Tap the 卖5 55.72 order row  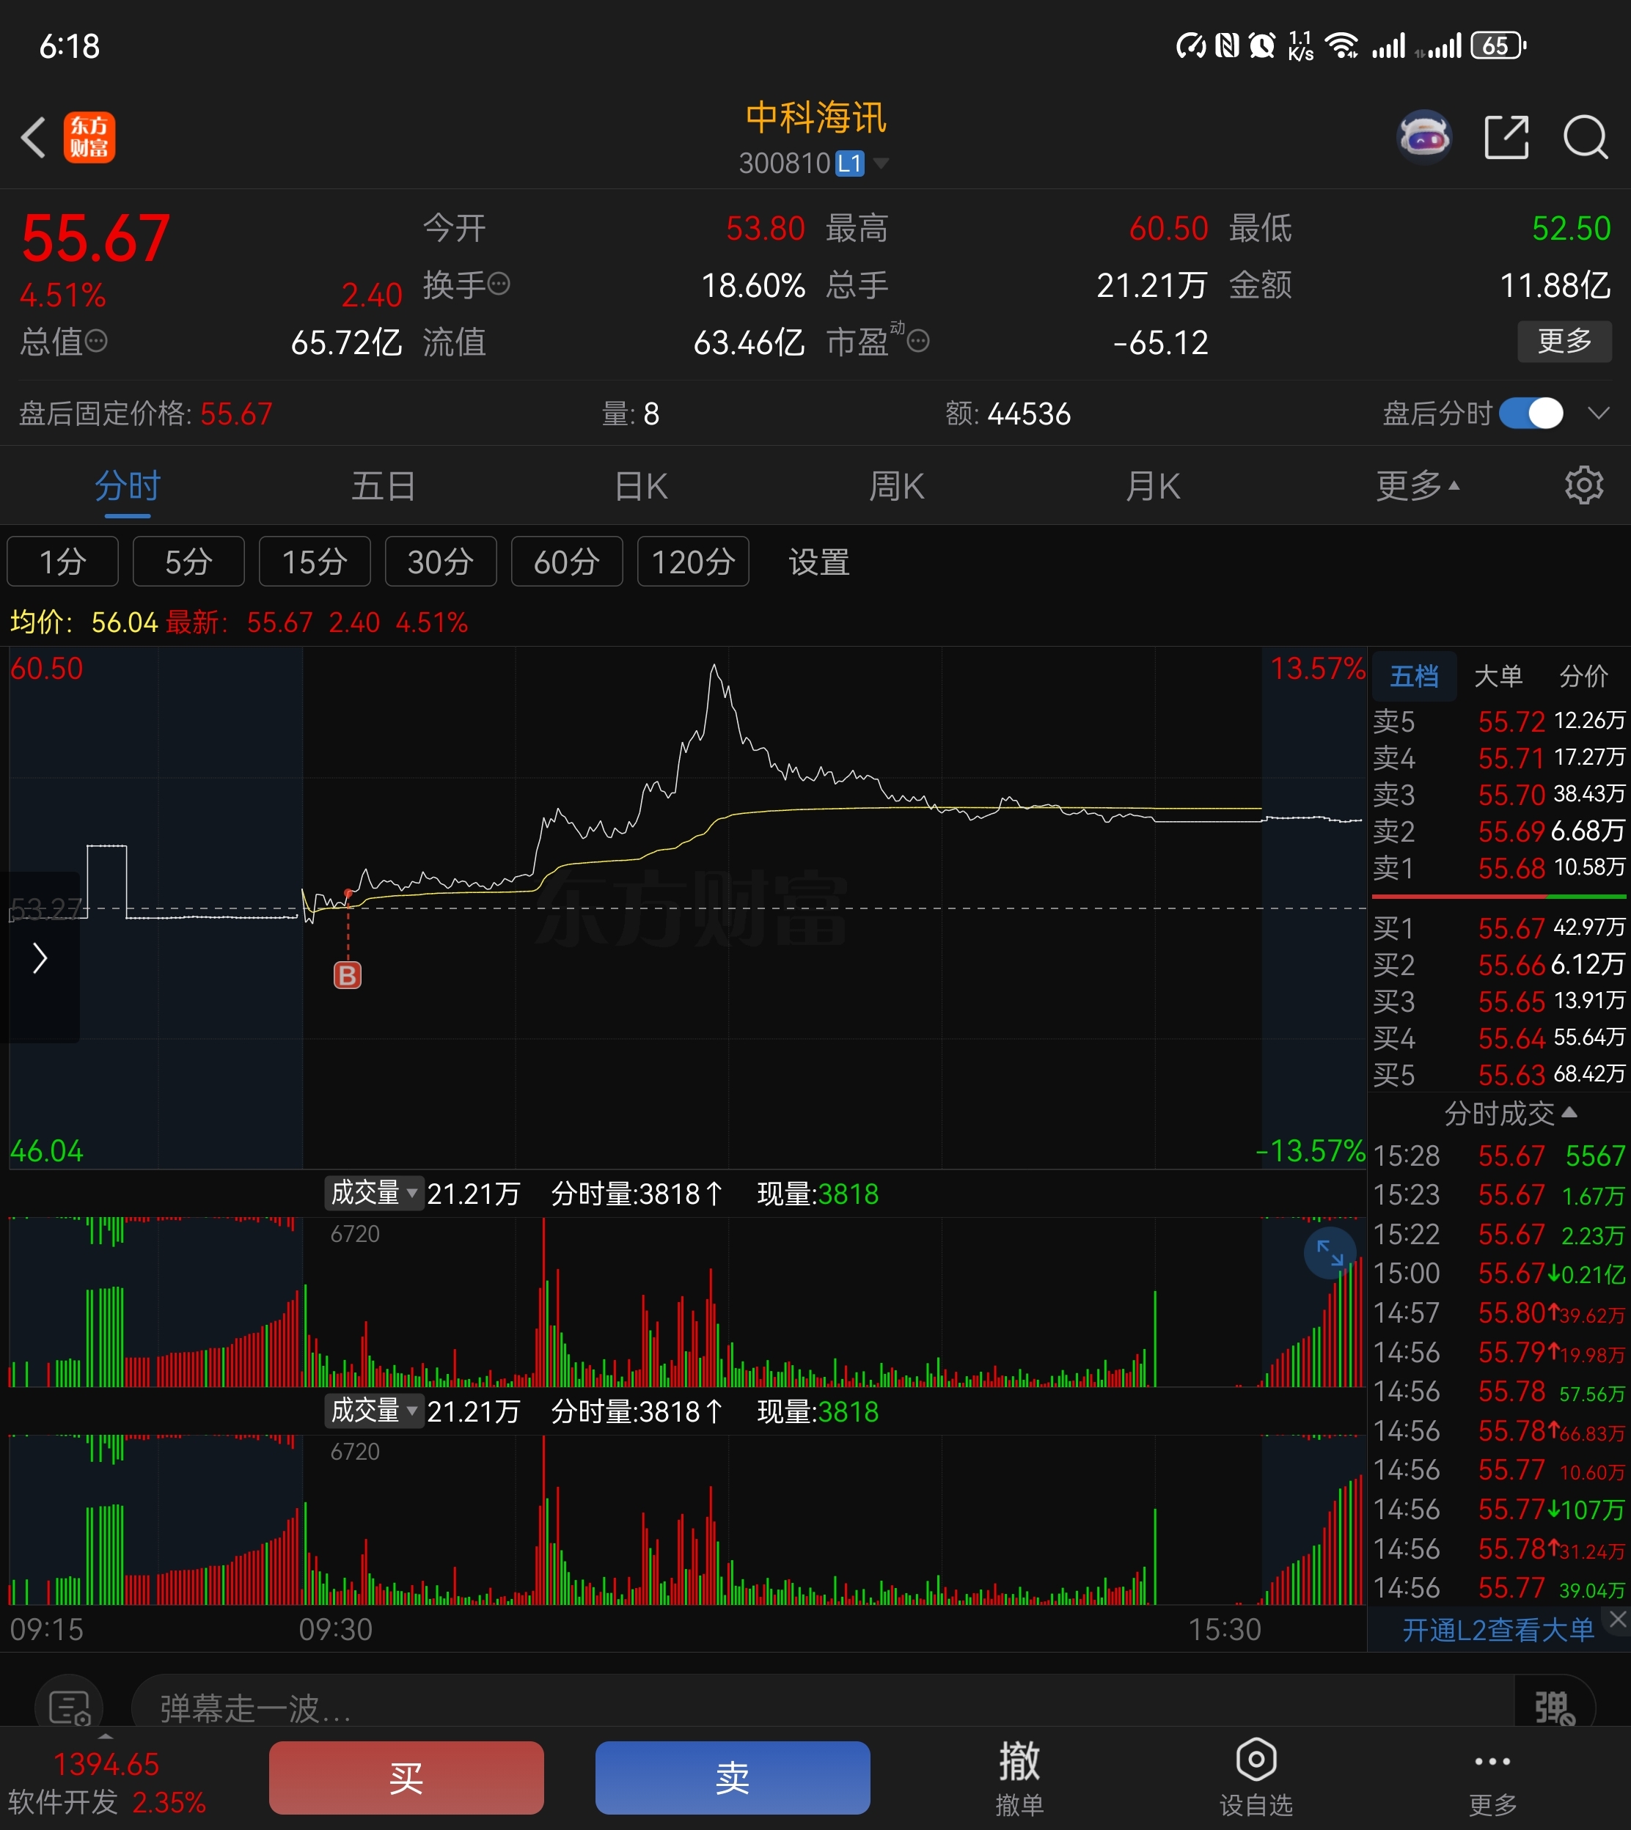tap(1499, 721)
